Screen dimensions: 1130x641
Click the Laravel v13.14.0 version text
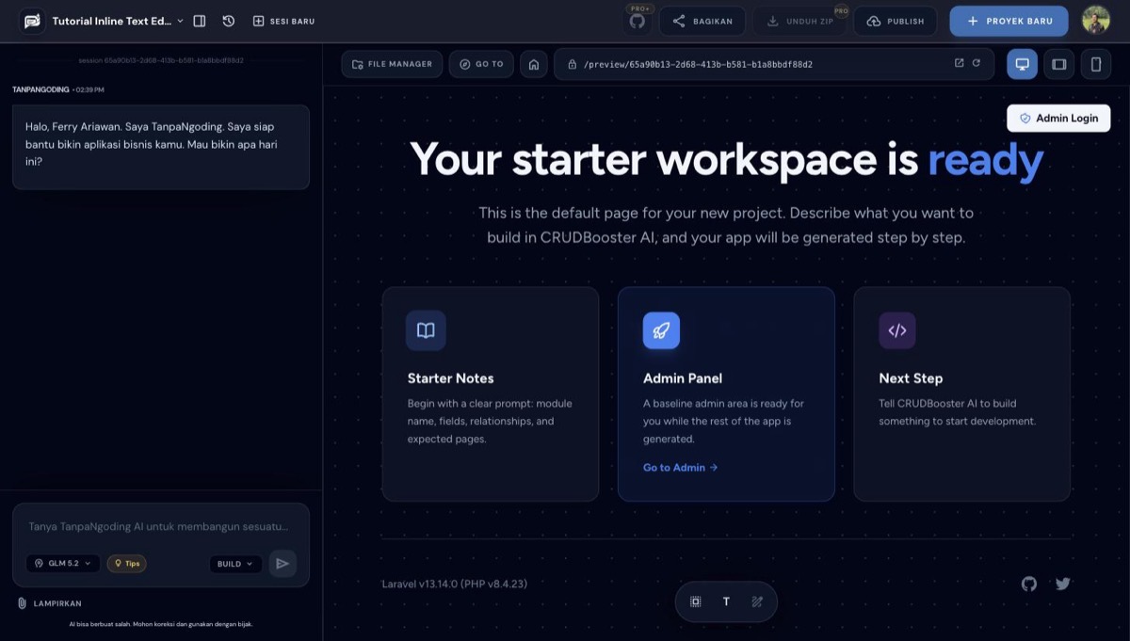pos(455,584)
